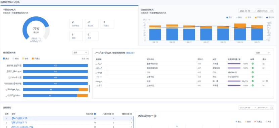This screenshot has height=128, width=279.
Task: Click the 字段全部存在 cell
Action: coord(233,77)
